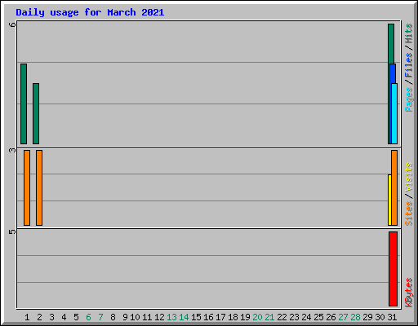Click day label "12" on the x-axis
Viewport: 418px width, 326px height.
click(x=159, y=317)
